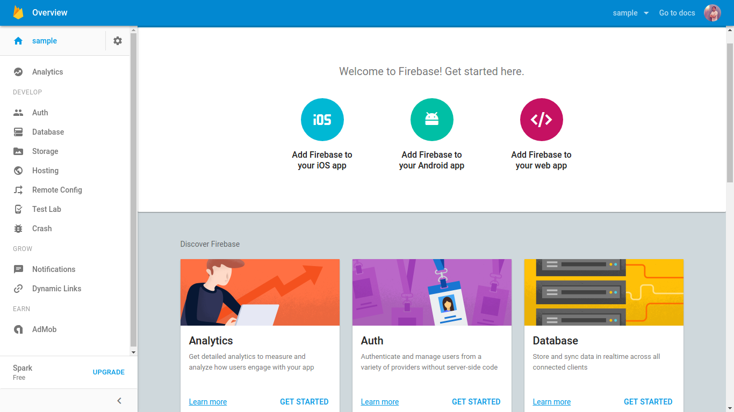Click the Spark Free plan label
The width and height of the screenshot is (734, 412).
23,372
